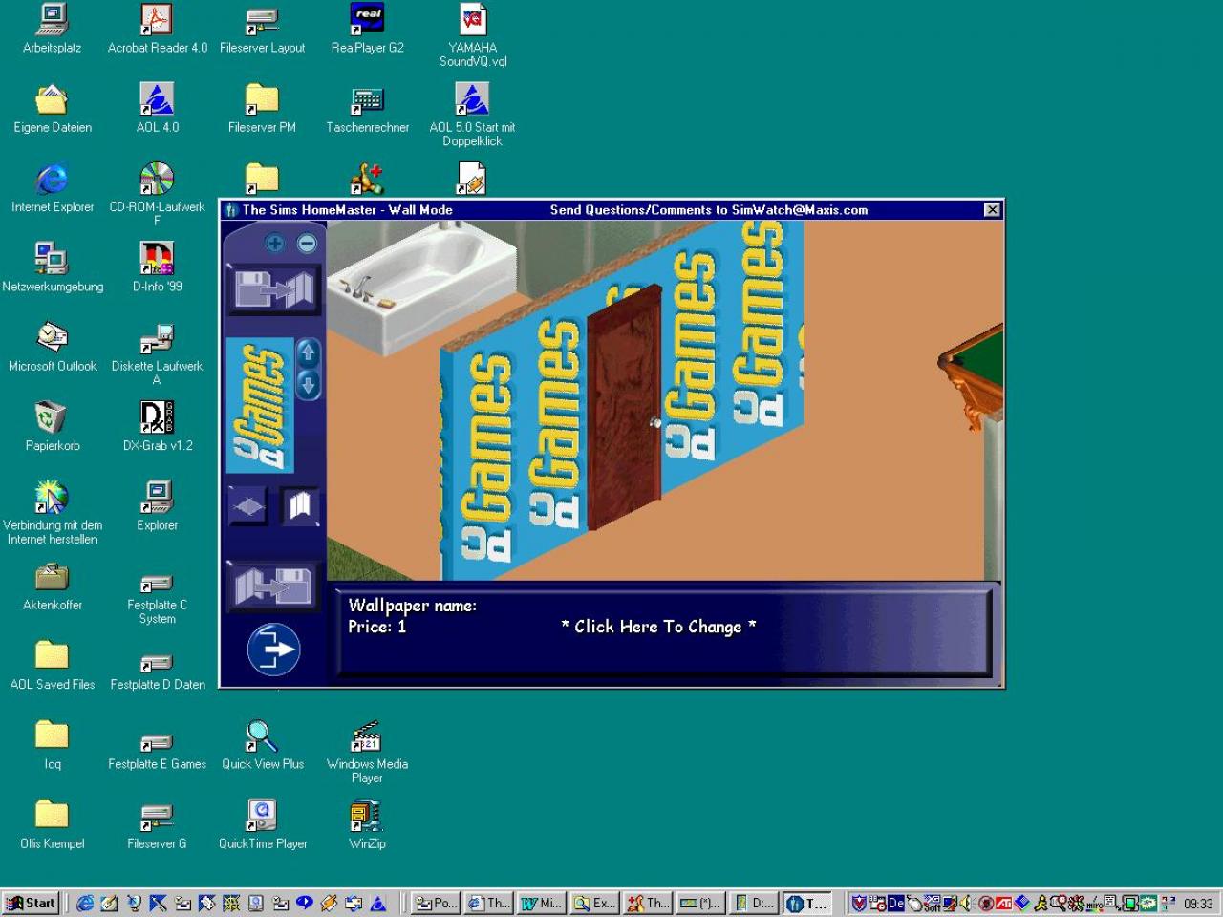
Task: Open the AOL Saved Files folder
Action: tap(52, 665)
